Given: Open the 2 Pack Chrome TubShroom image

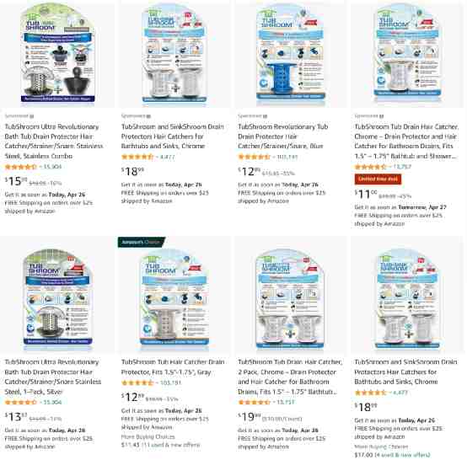Looking at the screenshot, I should click(291, 297).
